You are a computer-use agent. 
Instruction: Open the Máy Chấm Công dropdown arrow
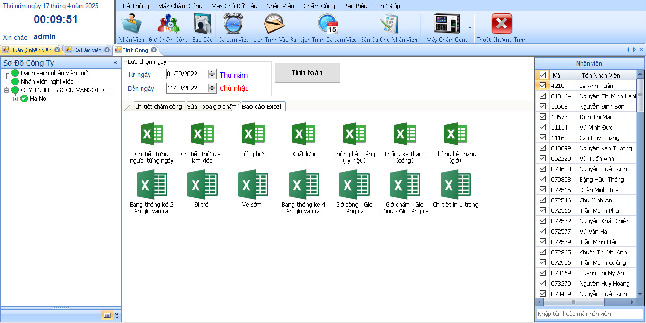pyautogui.click(x=470, y=28)
